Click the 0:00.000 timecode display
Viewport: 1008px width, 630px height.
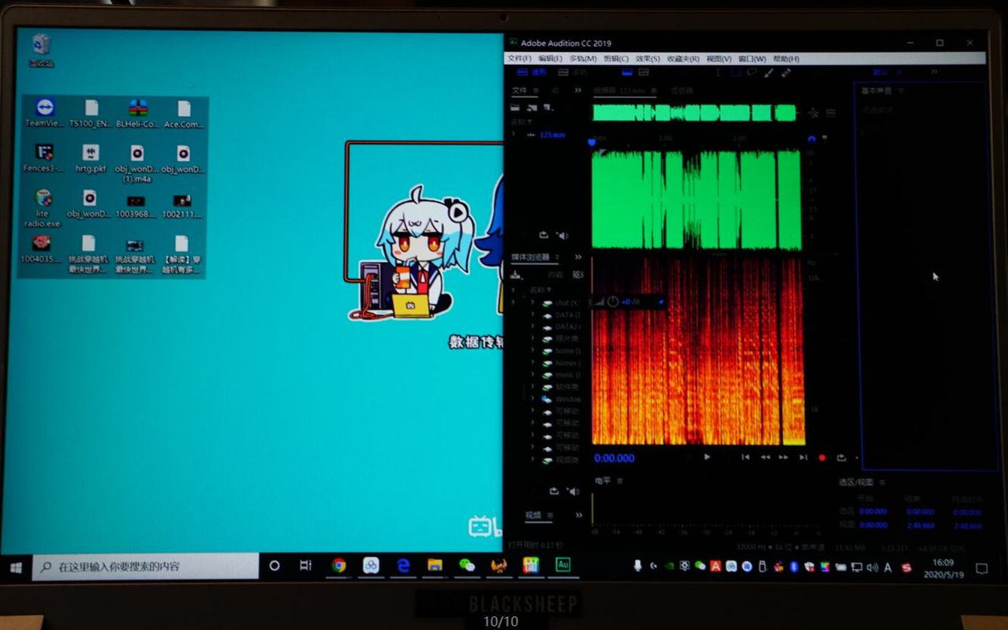click(x=614, y=458)
